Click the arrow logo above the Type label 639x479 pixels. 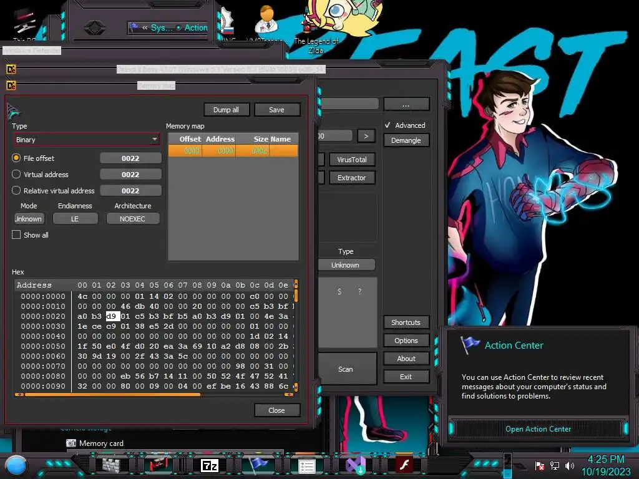click(13, 110)
